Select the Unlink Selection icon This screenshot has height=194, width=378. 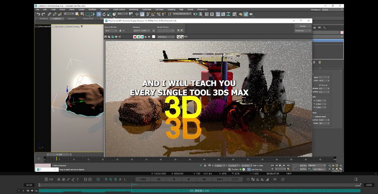coord(54,14)
